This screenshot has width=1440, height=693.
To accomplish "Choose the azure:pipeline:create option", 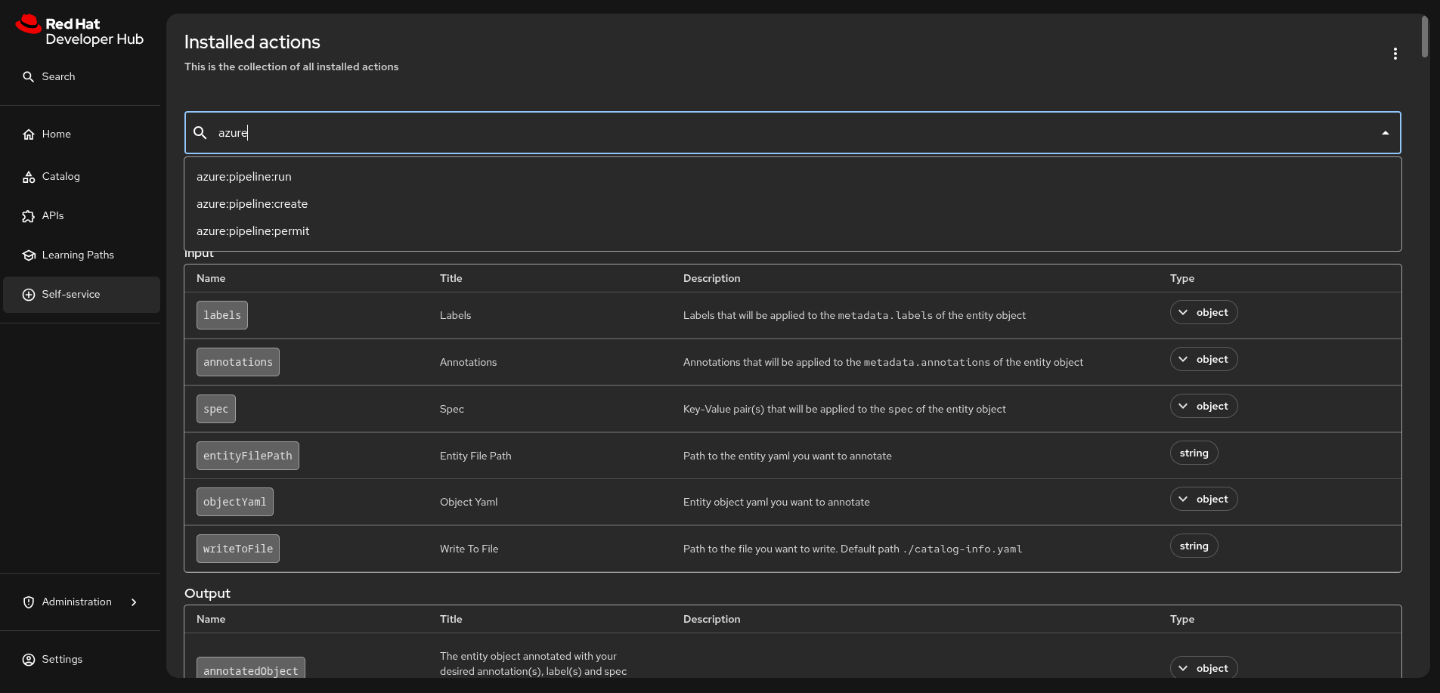I will 252,204.
